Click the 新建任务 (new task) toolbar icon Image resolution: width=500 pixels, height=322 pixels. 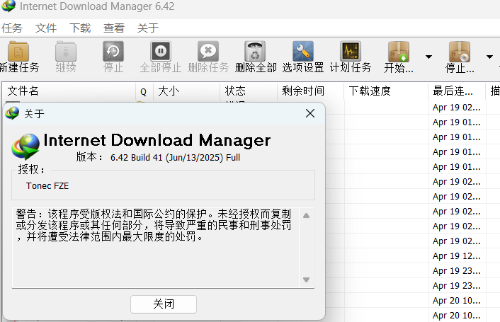tap(18, 51)
